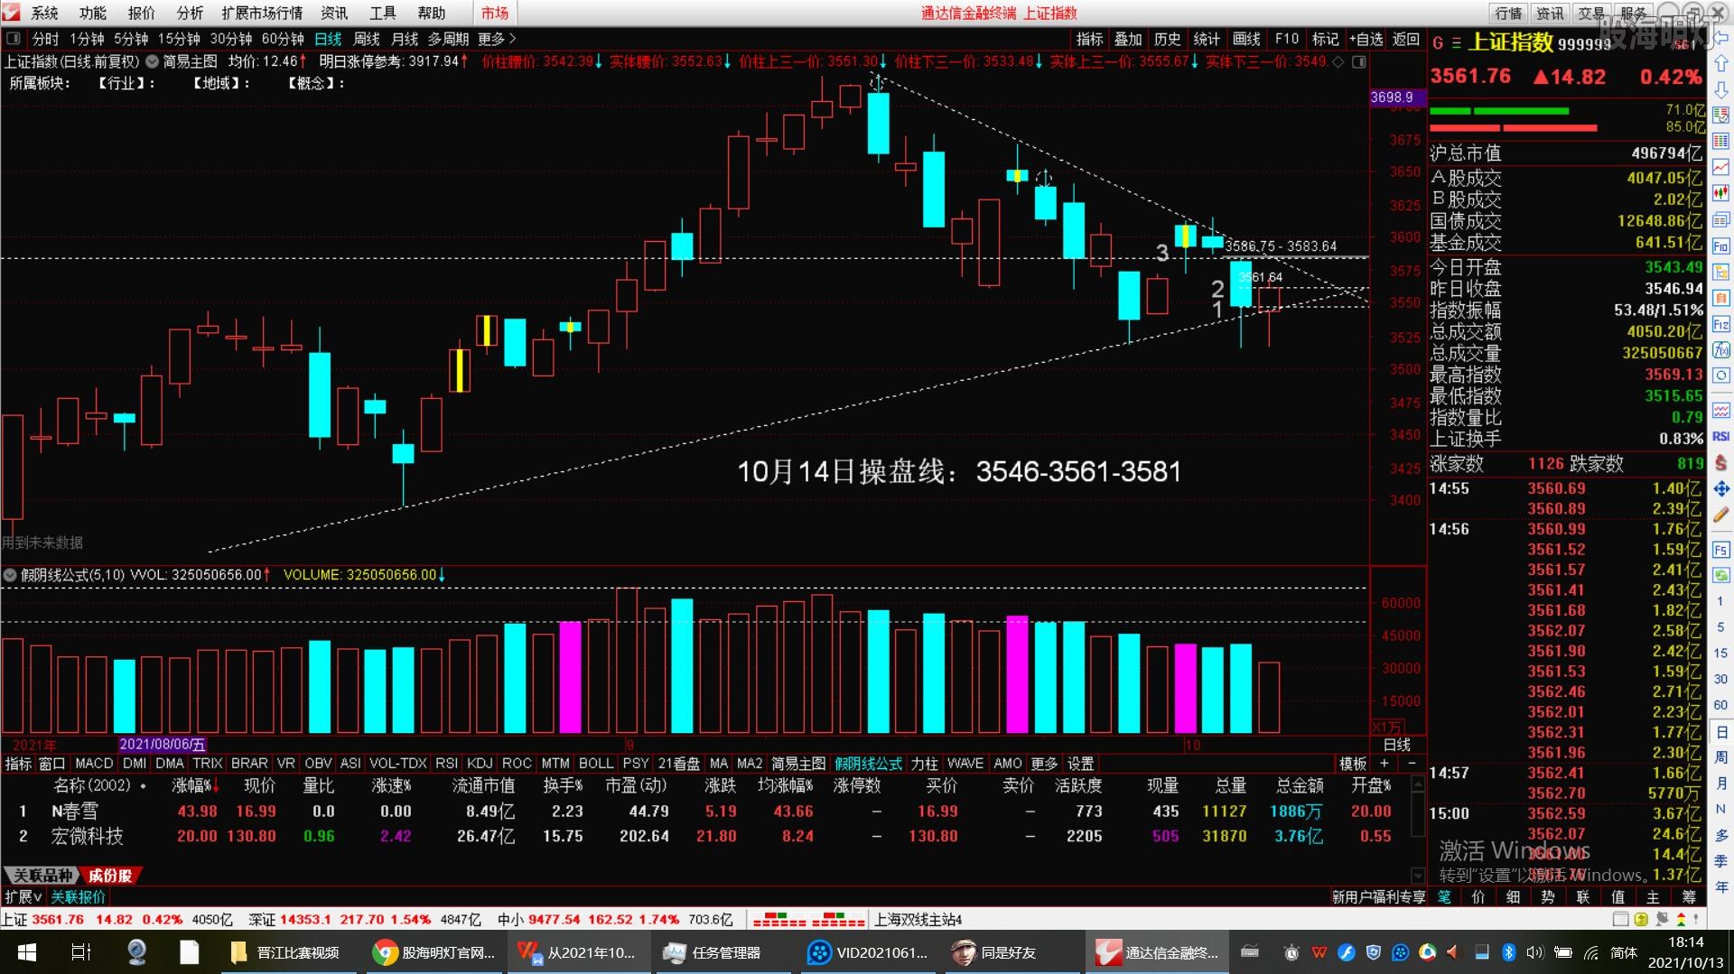Screen dimensions: 1734x974
Task: Select the pencil drawing tool icon
Action: pyautogui.click(x=1720, y=515)
